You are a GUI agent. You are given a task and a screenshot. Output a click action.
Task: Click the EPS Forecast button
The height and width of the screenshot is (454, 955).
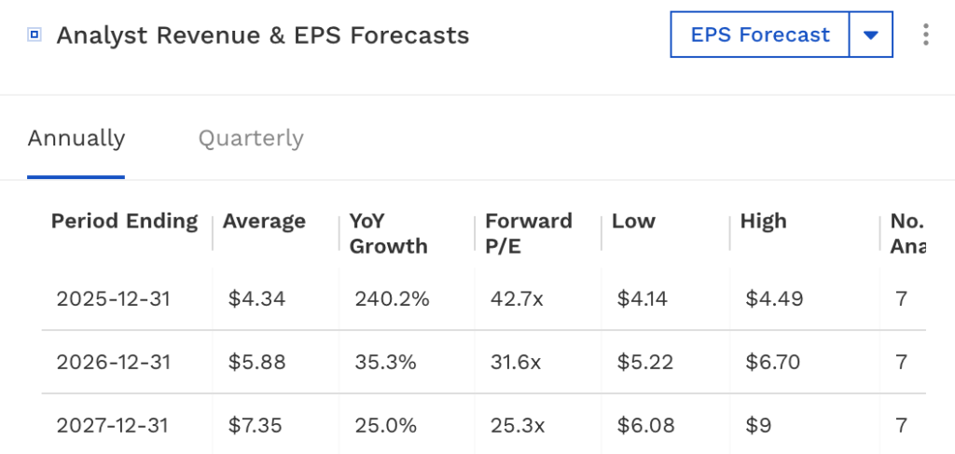coord(759,35)
